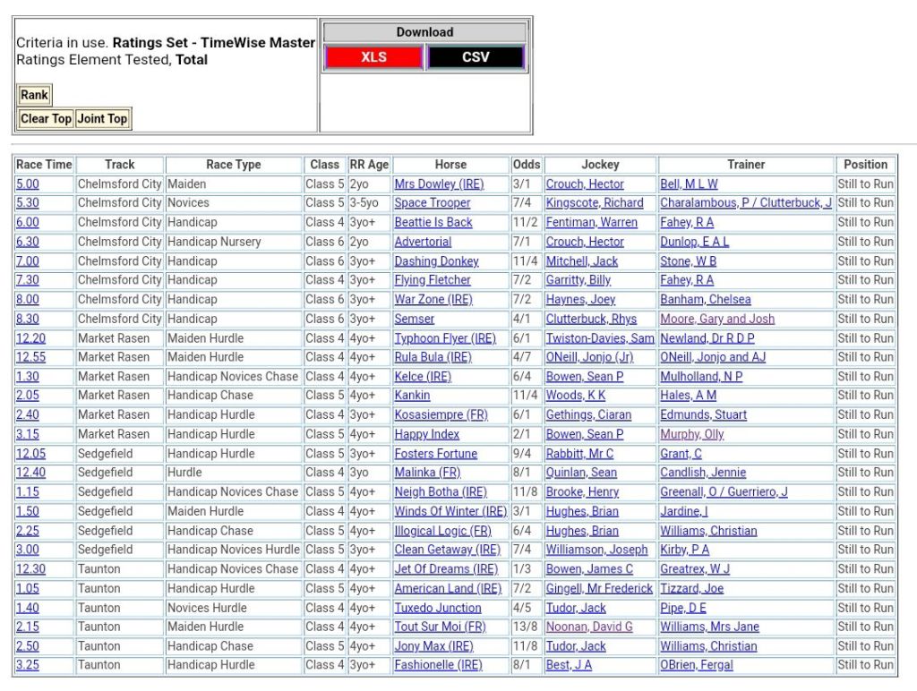View jockey Noonan, David G
Image resolution: width=917 pixels, height=691 pixels.
coord(588,627)
